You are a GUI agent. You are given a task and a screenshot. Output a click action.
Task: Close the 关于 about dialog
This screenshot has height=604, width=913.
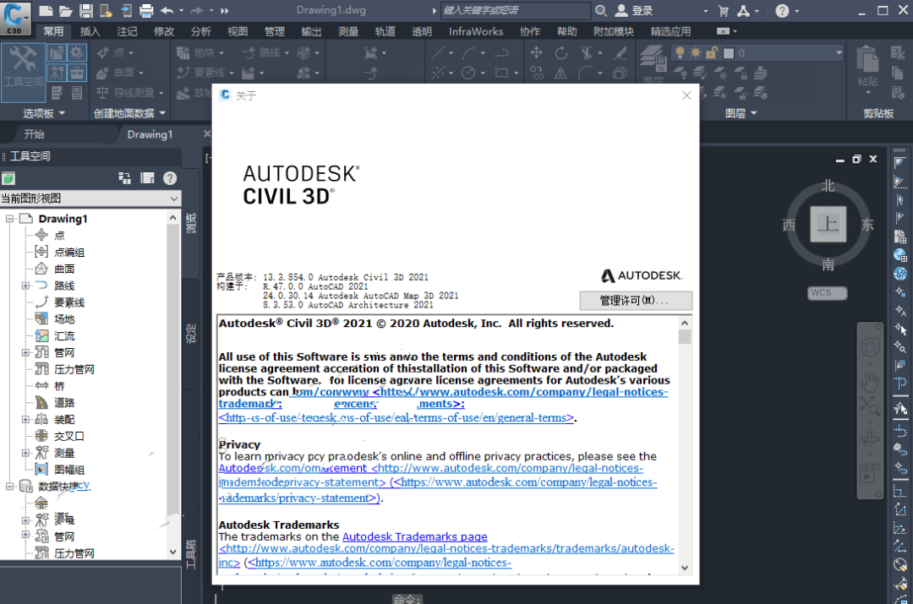(x=686, y=95)
